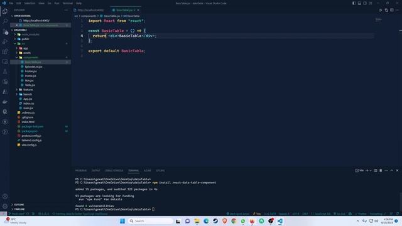Click the minimap preview in editor

click(378, 19)
